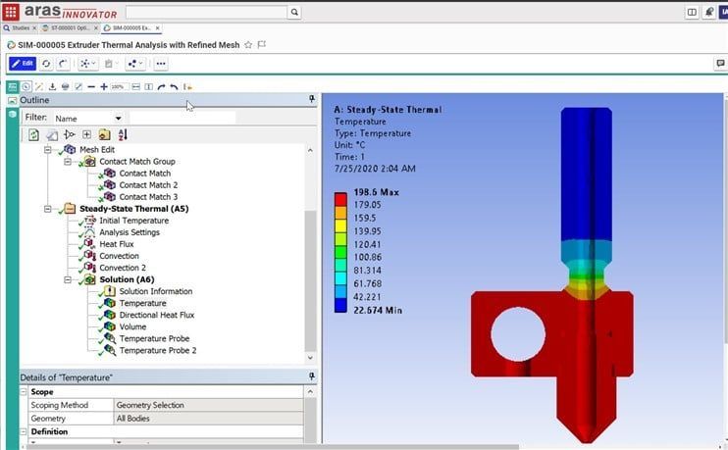This screenshot has height=450, width=728.
Task: Pin the Details of Temperature panel
Action: [x=312, y=376]
